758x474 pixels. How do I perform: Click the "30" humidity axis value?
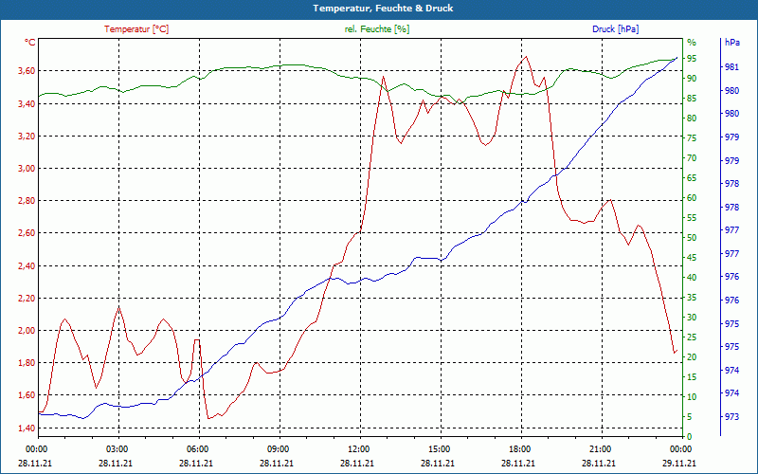(692, 318)
